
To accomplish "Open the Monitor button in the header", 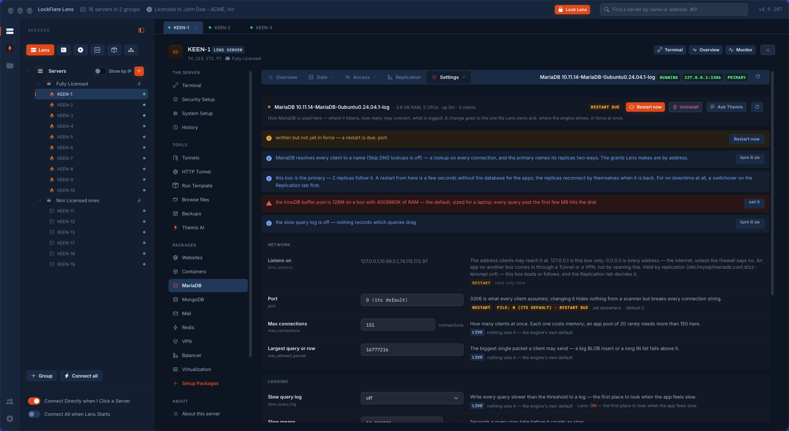I will coord(741,50).
